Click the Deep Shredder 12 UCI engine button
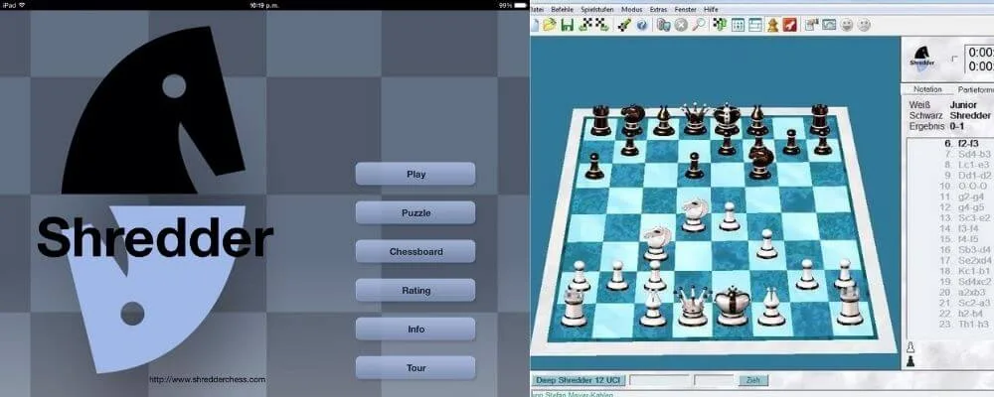 [579, 380]
